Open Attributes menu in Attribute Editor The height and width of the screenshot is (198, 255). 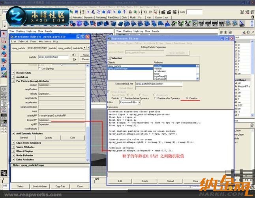coord(45,41)
